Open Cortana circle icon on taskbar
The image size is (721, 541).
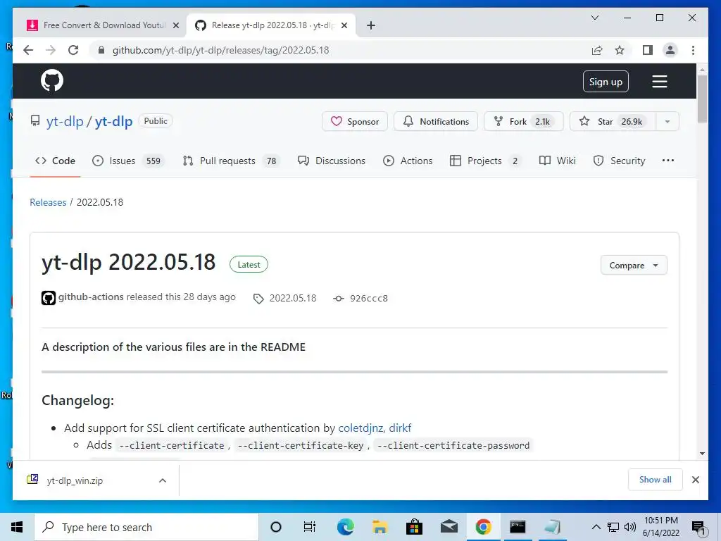[x=276, y=527]
